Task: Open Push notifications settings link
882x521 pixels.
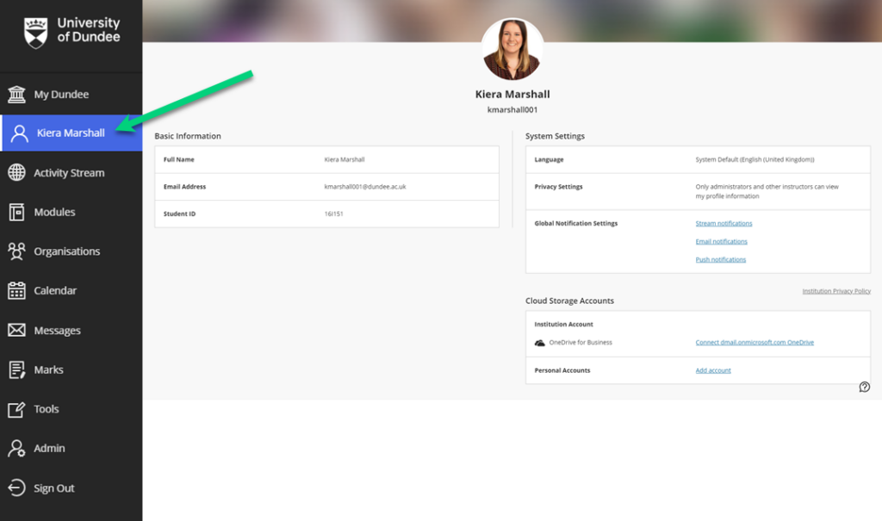Action: pos(721,259)
